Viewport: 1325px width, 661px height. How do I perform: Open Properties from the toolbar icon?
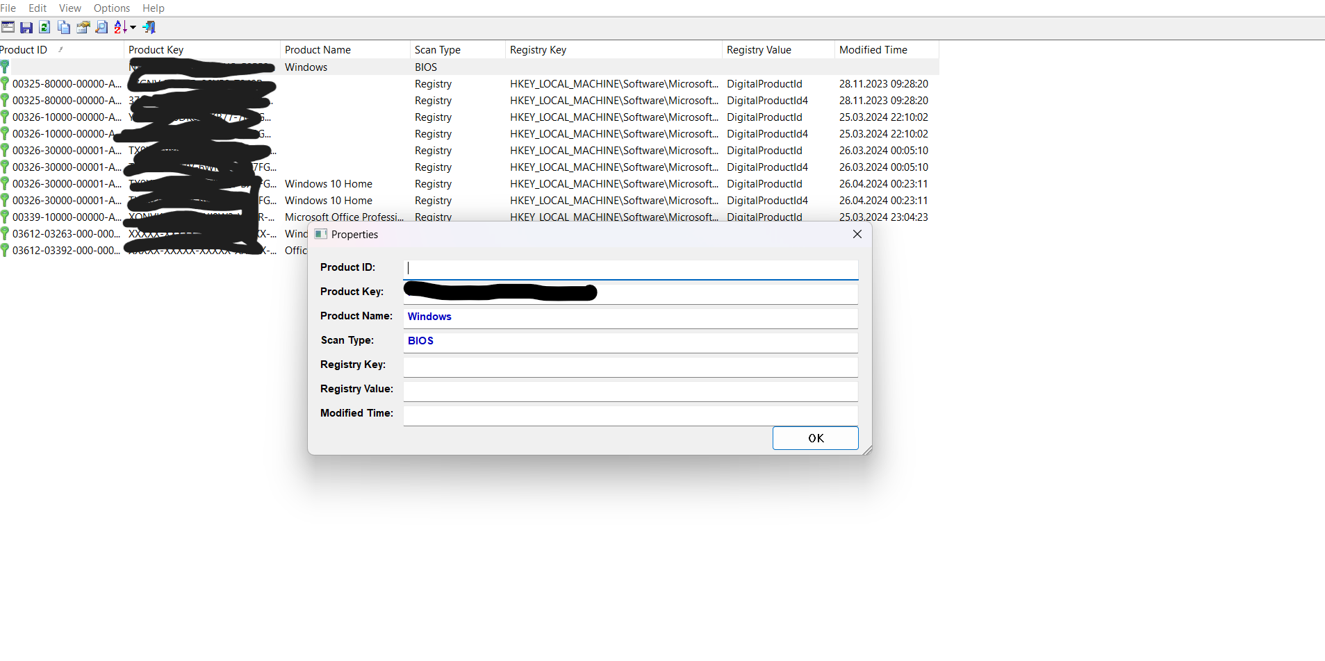tap(83, 27)
